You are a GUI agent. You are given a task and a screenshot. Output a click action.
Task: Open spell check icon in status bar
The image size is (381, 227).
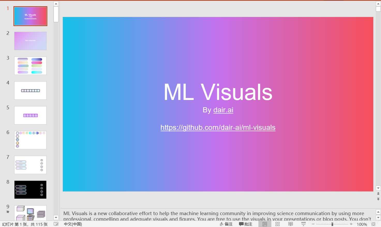click(56, 224)
